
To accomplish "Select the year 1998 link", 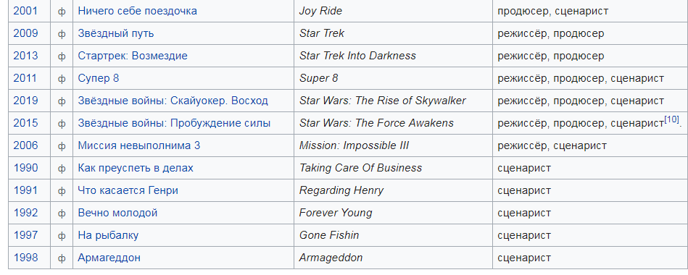I will [x=26, y=258].
